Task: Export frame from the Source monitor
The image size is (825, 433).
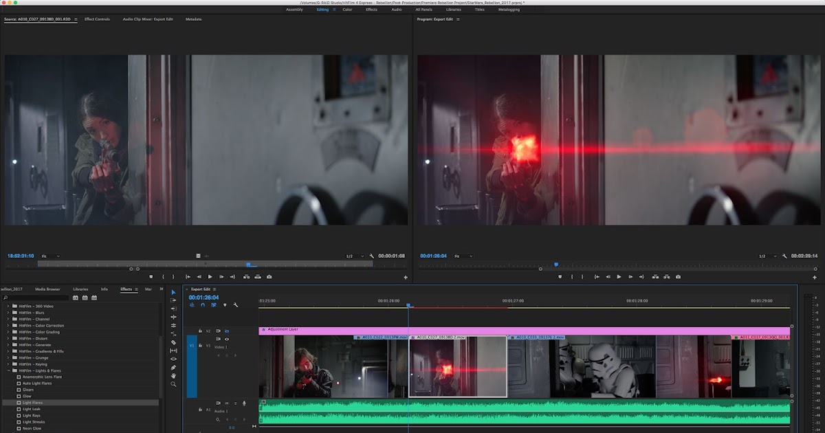Action: (x=269, y=277)
